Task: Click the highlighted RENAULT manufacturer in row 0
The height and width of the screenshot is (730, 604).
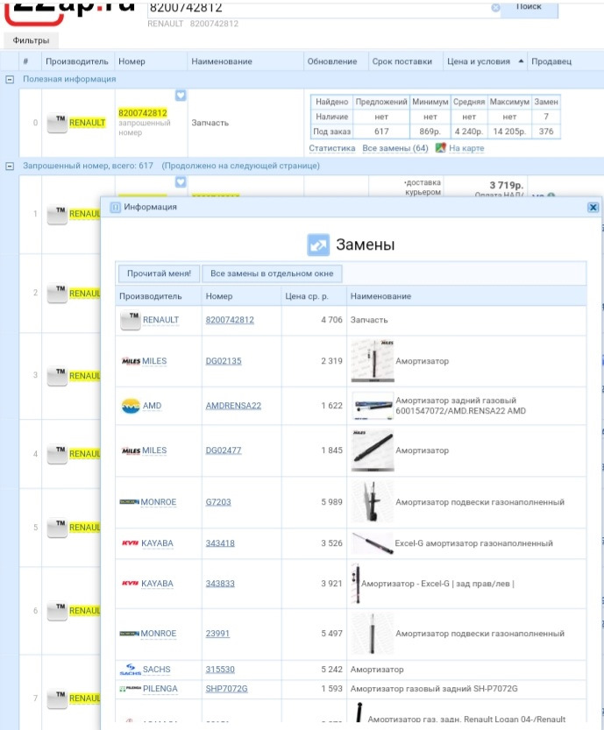Action: click(87, 123)
